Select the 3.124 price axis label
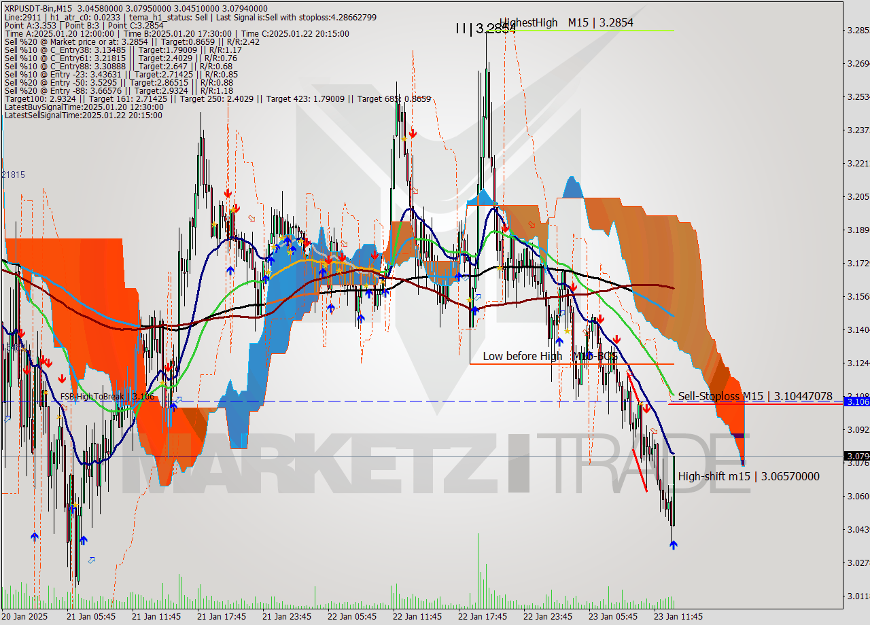This screenshot has height=625, width=870. 858,363
